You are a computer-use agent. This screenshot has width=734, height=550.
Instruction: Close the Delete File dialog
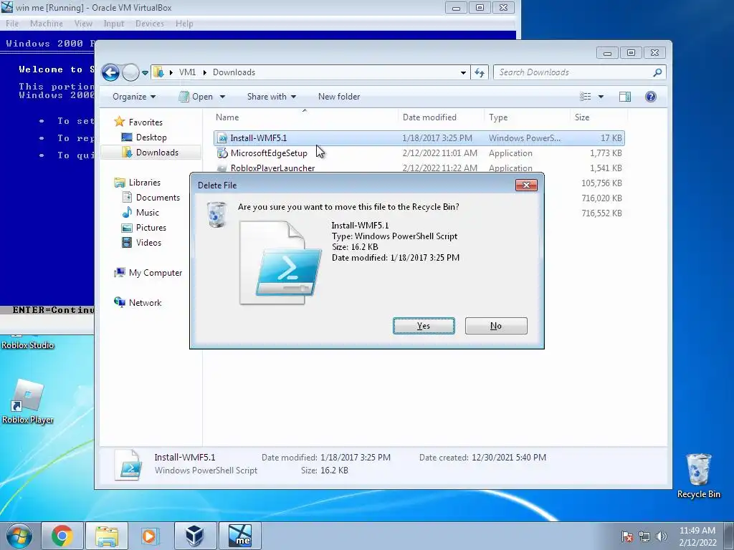point(526,185)
